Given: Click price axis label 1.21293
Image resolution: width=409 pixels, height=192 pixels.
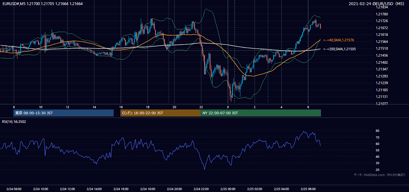Looking at the screenshot, I should (x=382, y=76).
